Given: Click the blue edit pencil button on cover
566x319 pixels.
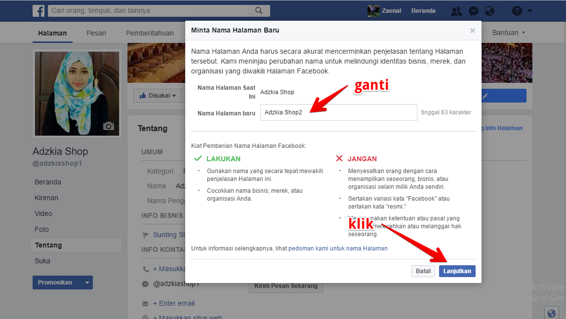Looking at the screenshot, I should [504, 96].
